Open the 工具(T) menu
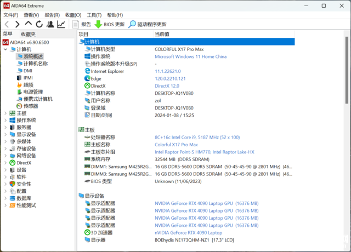This screenshot has width=351, height=252. (94, 15)
